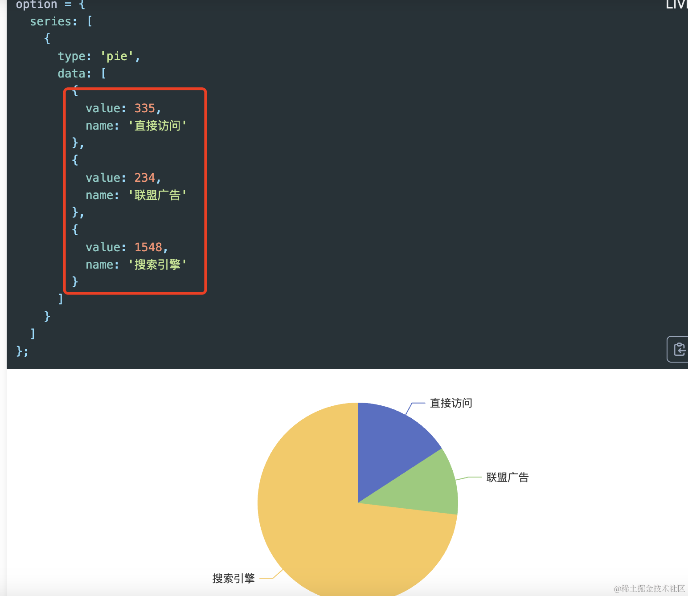The image size is (688, 596).
Task: Place cursor on '联盟广告' string in code
Action: coord(157,195)
